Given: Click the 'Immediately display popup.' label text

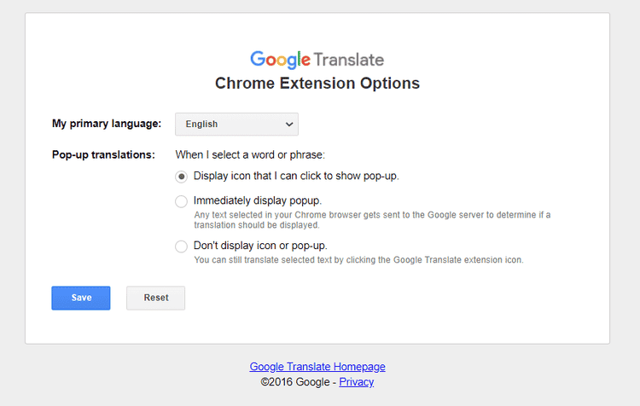Looking at the screenshot, I should [x=258, y=200].
